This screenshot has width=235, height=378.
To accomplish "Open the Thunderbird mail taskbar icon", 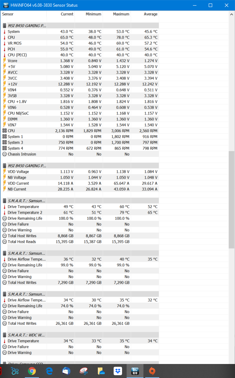I will 66,371.
